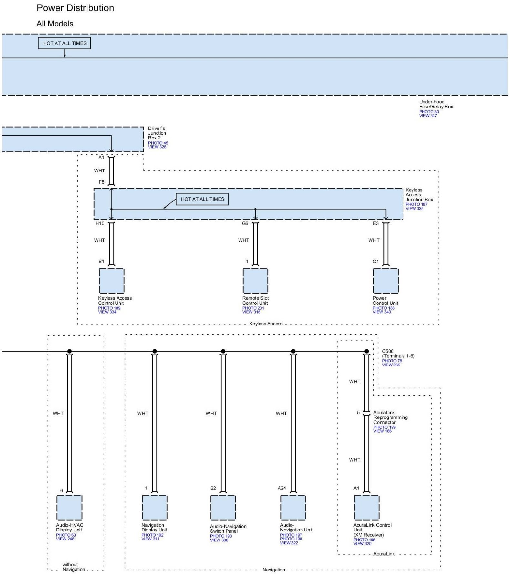Open VIEW 246 for Audio-HVAC Display Unit

tap(65, 539)
